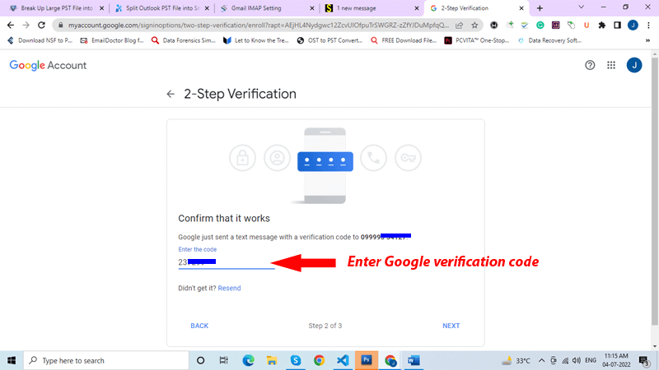Click the Resend link

pyautogui.click(x=229, y=288)
